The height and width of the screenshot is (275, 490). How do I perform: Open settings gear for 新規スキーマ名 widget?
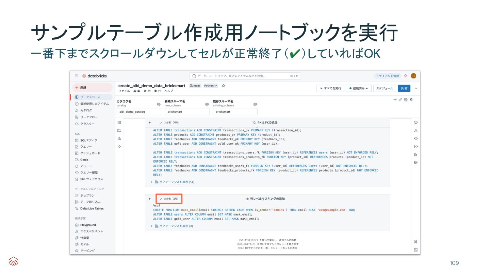click(x=207, y=105)
